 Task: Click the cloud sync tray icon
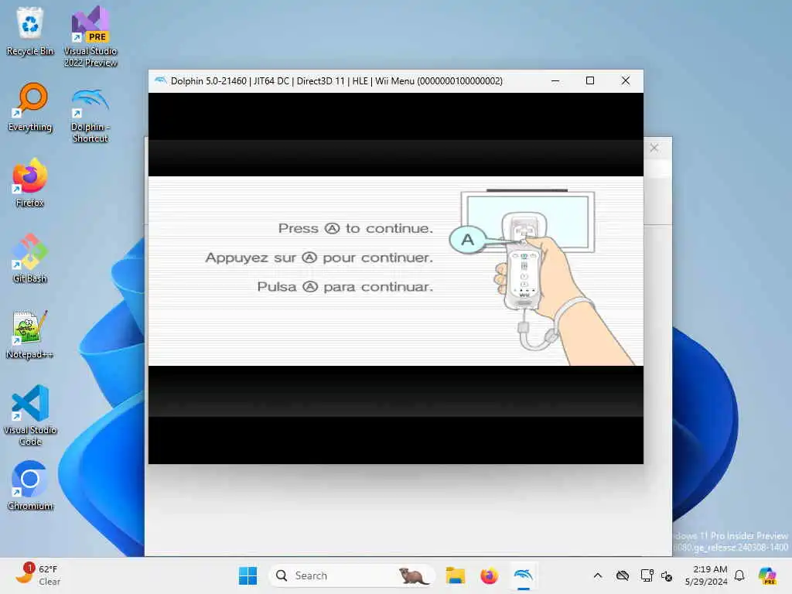pyautogui.click(x=623, y=575)
